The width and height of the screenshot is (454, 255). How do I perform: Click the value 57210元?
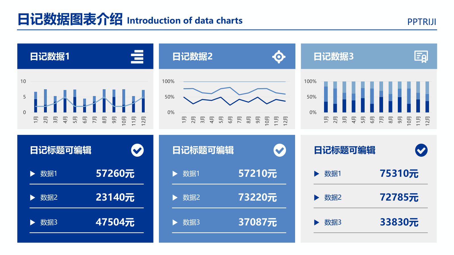(258, 173)
